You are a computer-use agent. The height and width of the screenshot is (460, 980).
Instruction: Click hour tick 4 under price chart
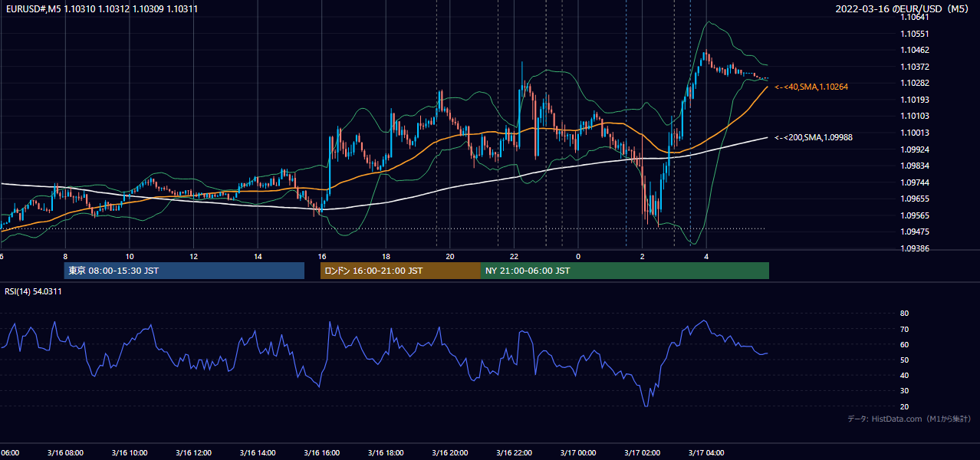point(706,256)
